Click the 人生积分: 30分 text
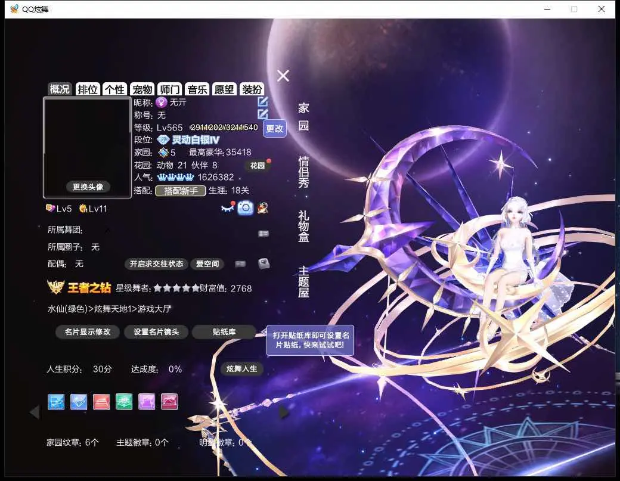 [79, 369]
